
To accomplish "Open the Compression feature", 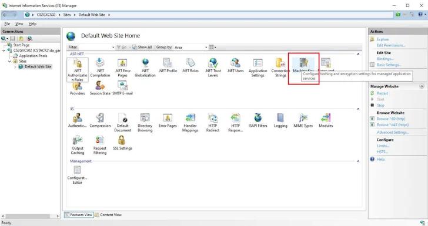I will 100,120.
